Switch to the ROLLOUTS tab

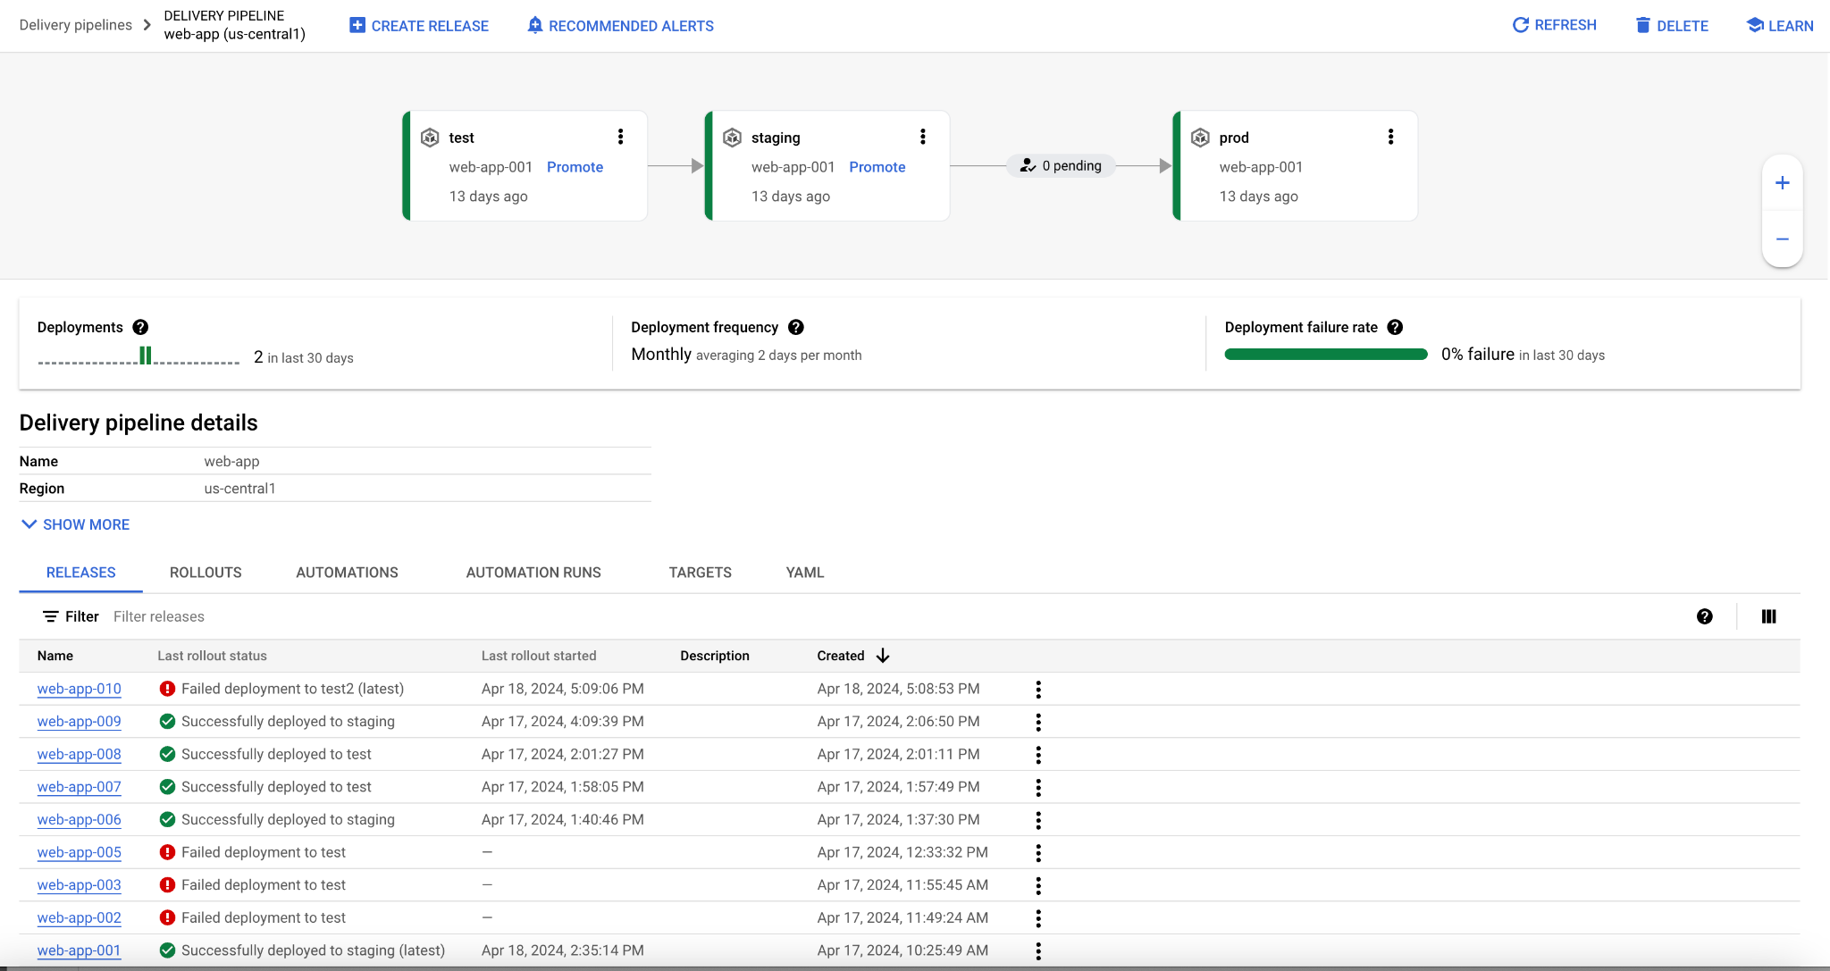click(206, 573)
